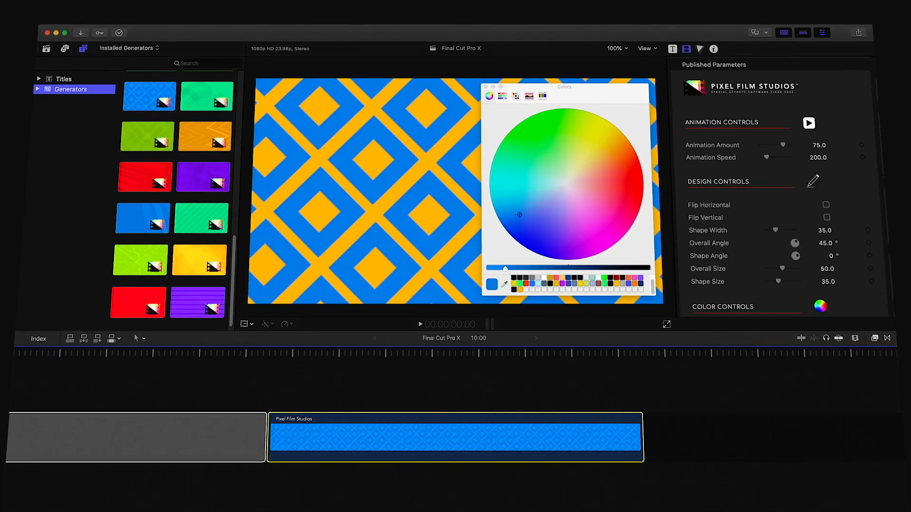Open the Installed Generators popup menu

(x=129, y=48)
